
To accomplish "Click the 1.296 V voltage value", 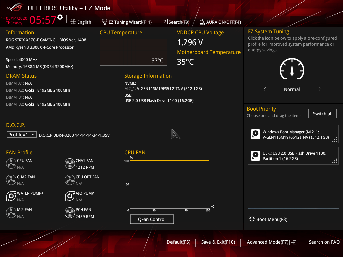I will (x=190, y=42).
